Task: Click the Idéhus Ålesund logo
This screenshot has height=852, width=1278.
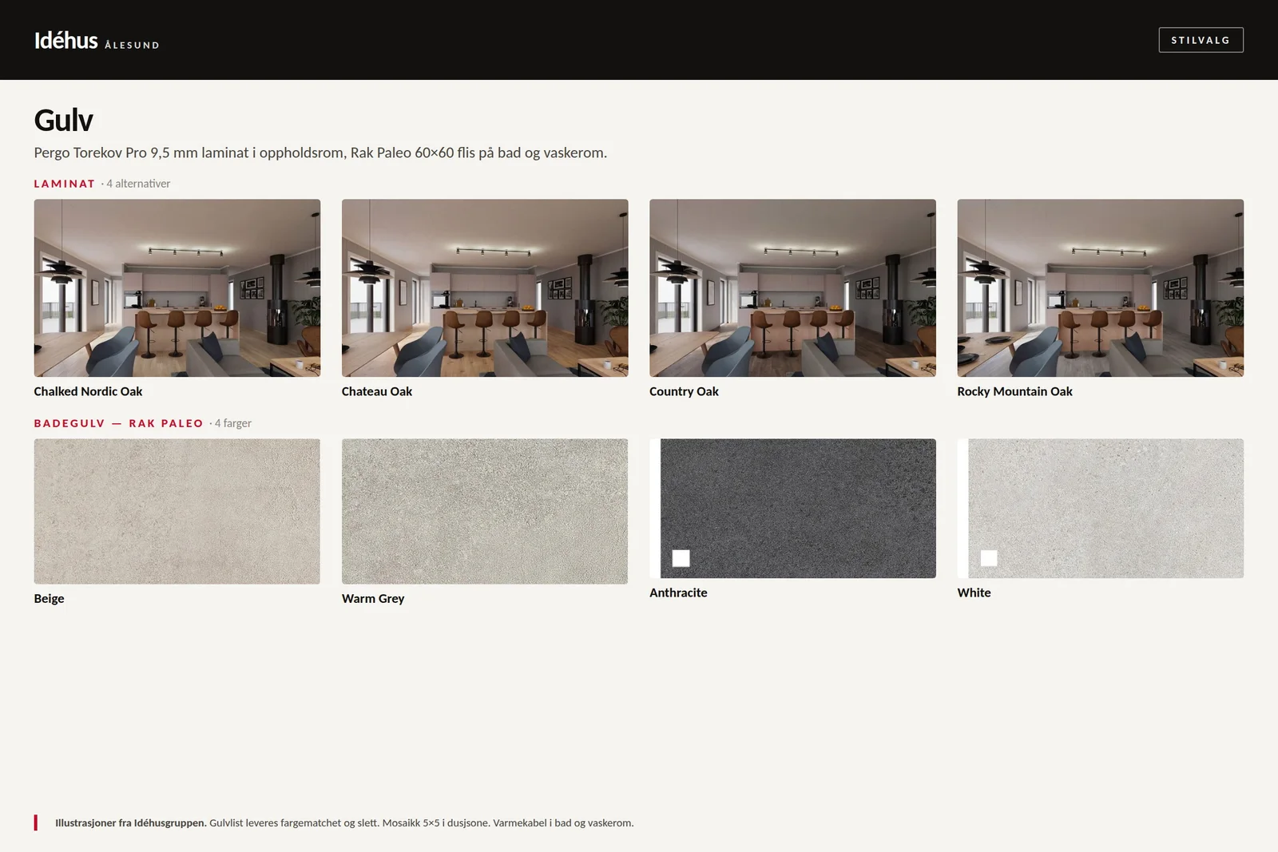Action: click(x=97, y=41)
